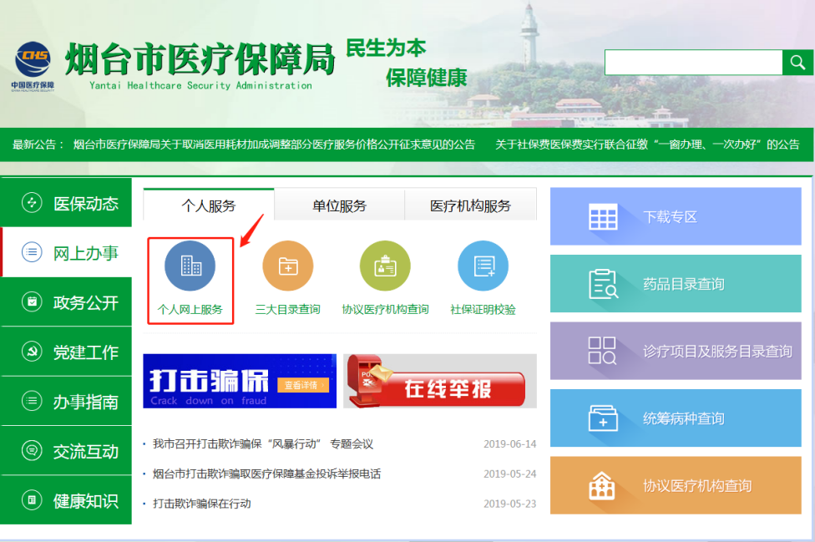Open 三大目录查询 folder icon
This screenshot has width=815, height=542.
288,266
